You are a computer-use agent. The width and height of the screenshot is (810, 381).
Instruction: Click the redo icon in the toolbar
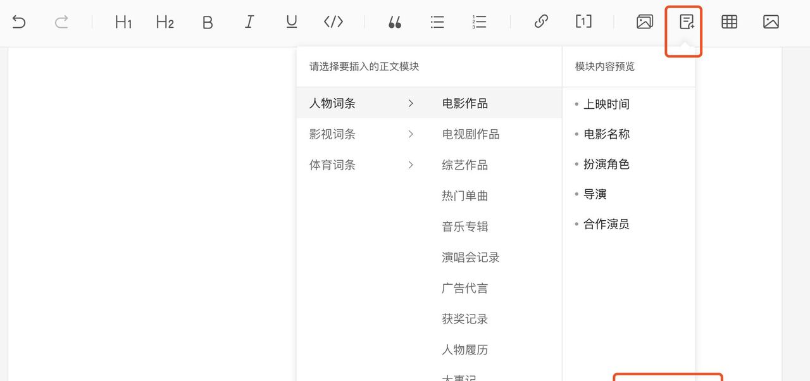pyautogui.click(x=61, y=21)
